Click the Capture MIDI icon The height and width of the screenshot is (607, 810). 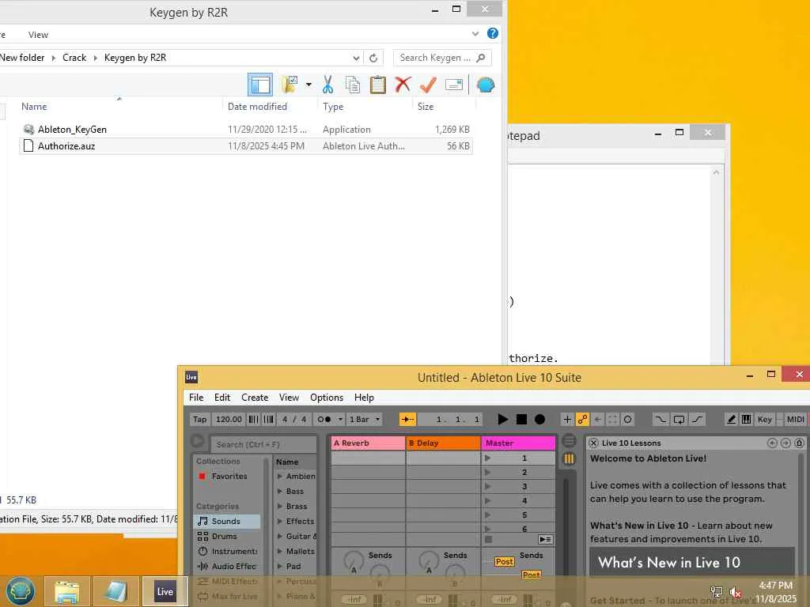pos(613,420)
